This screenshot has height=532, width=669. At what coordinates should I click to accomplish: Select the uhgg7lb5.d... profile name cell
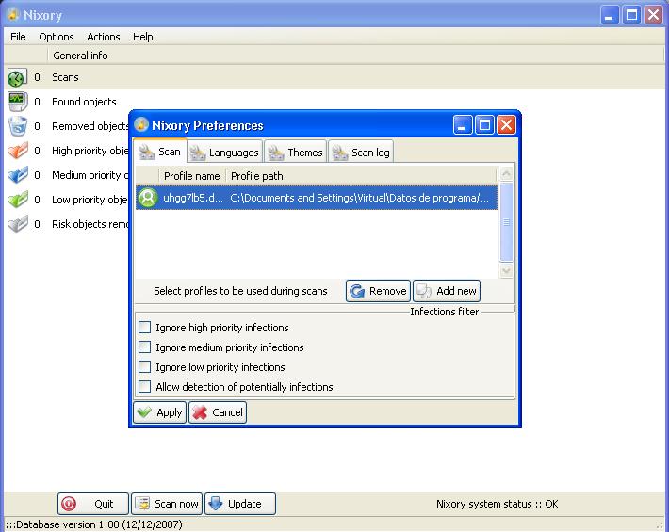point(193,198)
